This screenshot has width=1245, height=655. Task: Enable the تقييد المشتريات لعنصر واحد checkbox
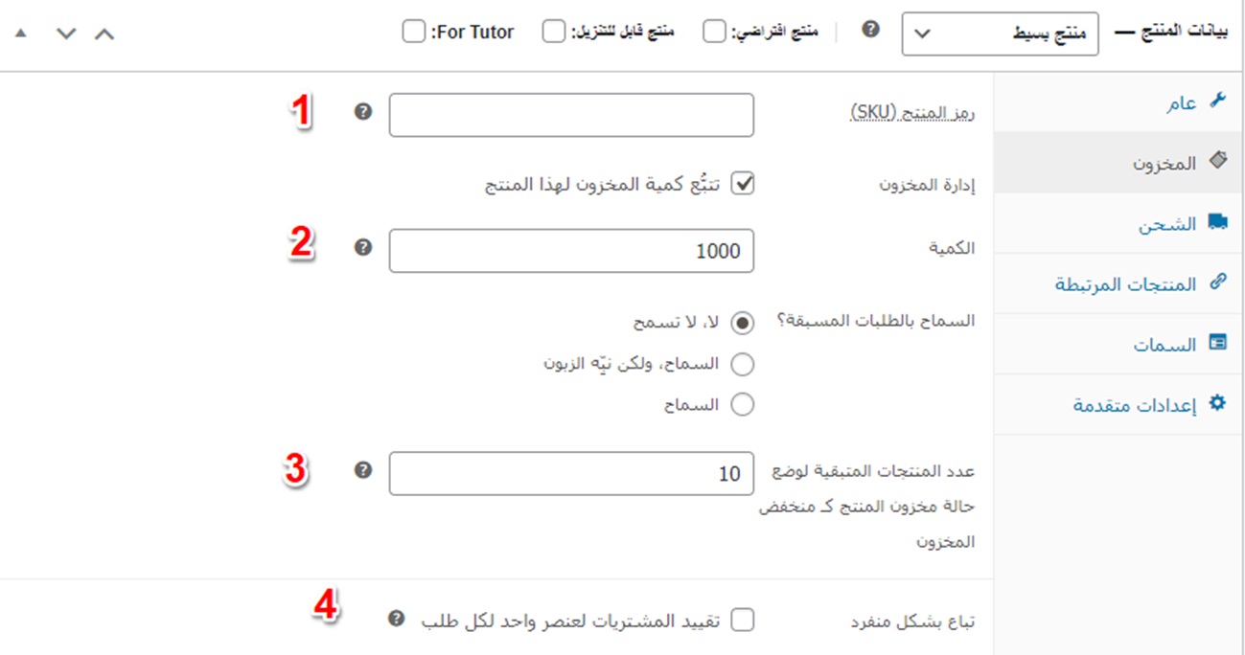(x=742, y=621)
